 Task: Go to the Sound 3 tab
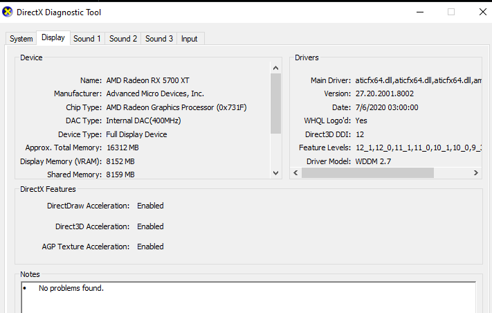tap(158, 39)
